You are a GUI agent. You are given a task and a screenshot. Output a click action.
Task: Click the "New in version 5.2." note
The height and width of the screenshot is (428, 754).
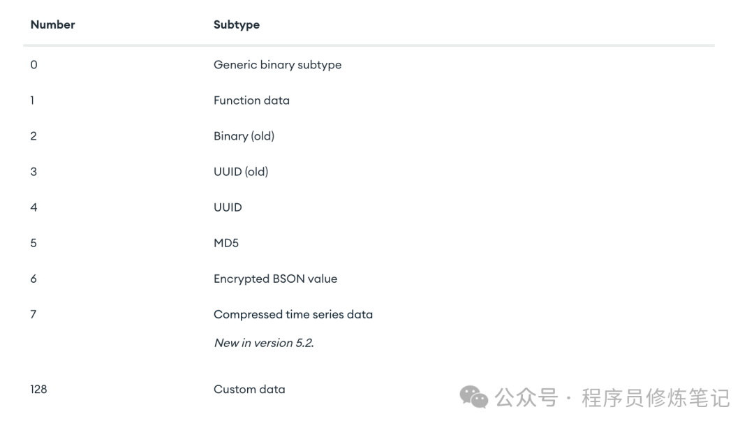point(263,343)
